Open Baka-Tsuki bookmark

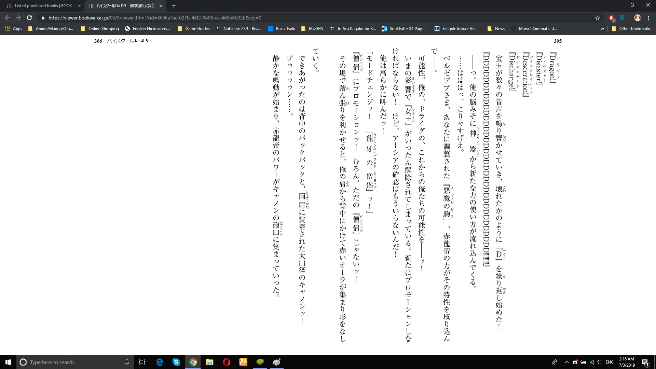(x=282, y=29)
